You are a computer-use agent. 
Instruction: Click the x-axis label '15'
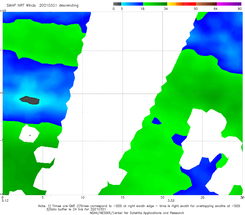(122, 198)
